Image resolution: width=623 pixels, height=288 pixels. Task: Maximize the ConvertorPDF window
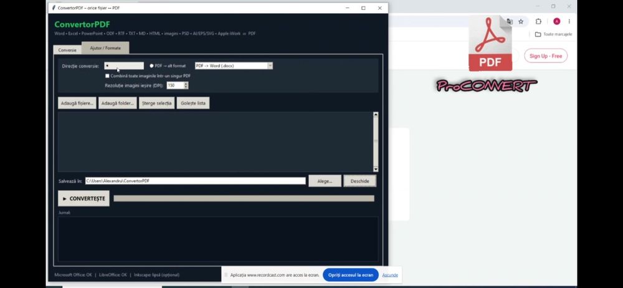point(363,7)
